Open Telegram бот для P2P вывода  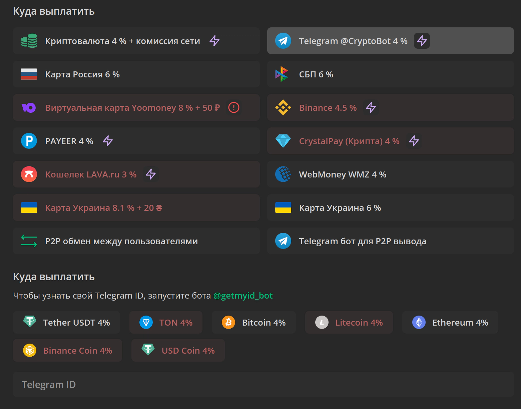pos(390,241)
